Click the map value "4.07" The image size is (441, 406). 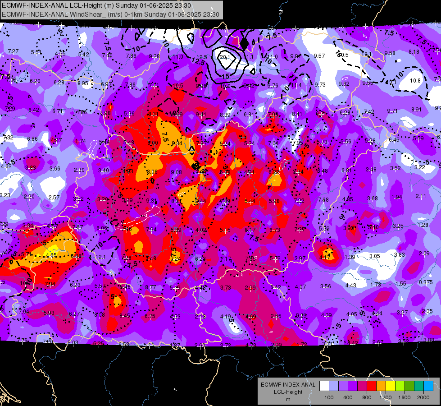(x=300, y=286)
